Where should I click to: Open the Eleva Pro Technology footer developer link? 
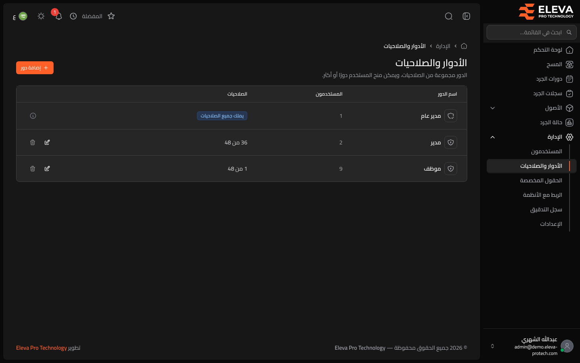41,348
